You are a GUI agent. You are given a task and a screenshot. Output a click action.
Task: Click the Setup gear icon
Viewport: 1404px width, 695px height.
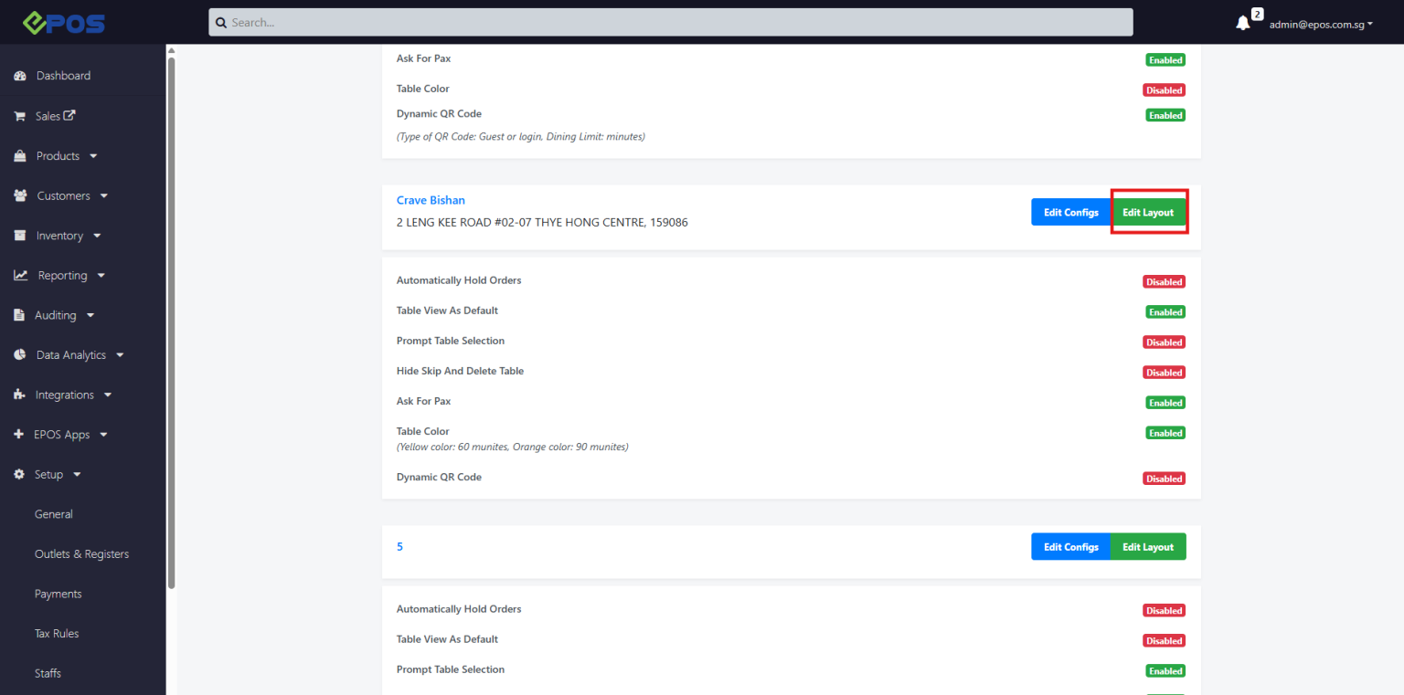click(x=19, y=475)
